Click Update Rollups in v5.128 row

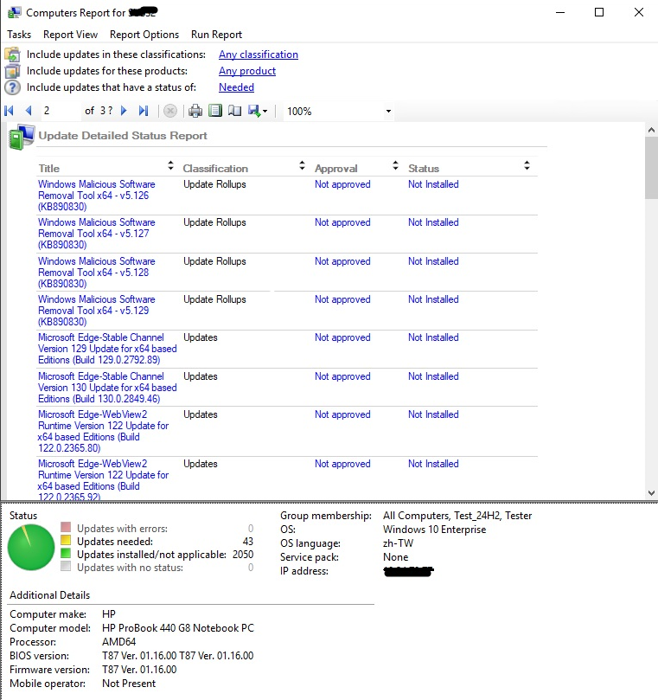[214, 261]
